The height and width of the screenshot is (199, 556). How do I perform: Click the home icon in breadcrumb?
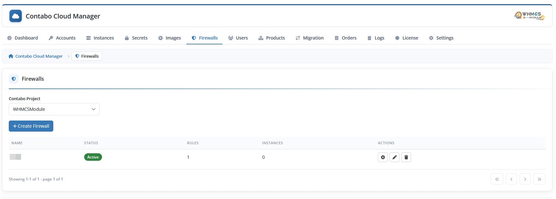coord(11,56)
